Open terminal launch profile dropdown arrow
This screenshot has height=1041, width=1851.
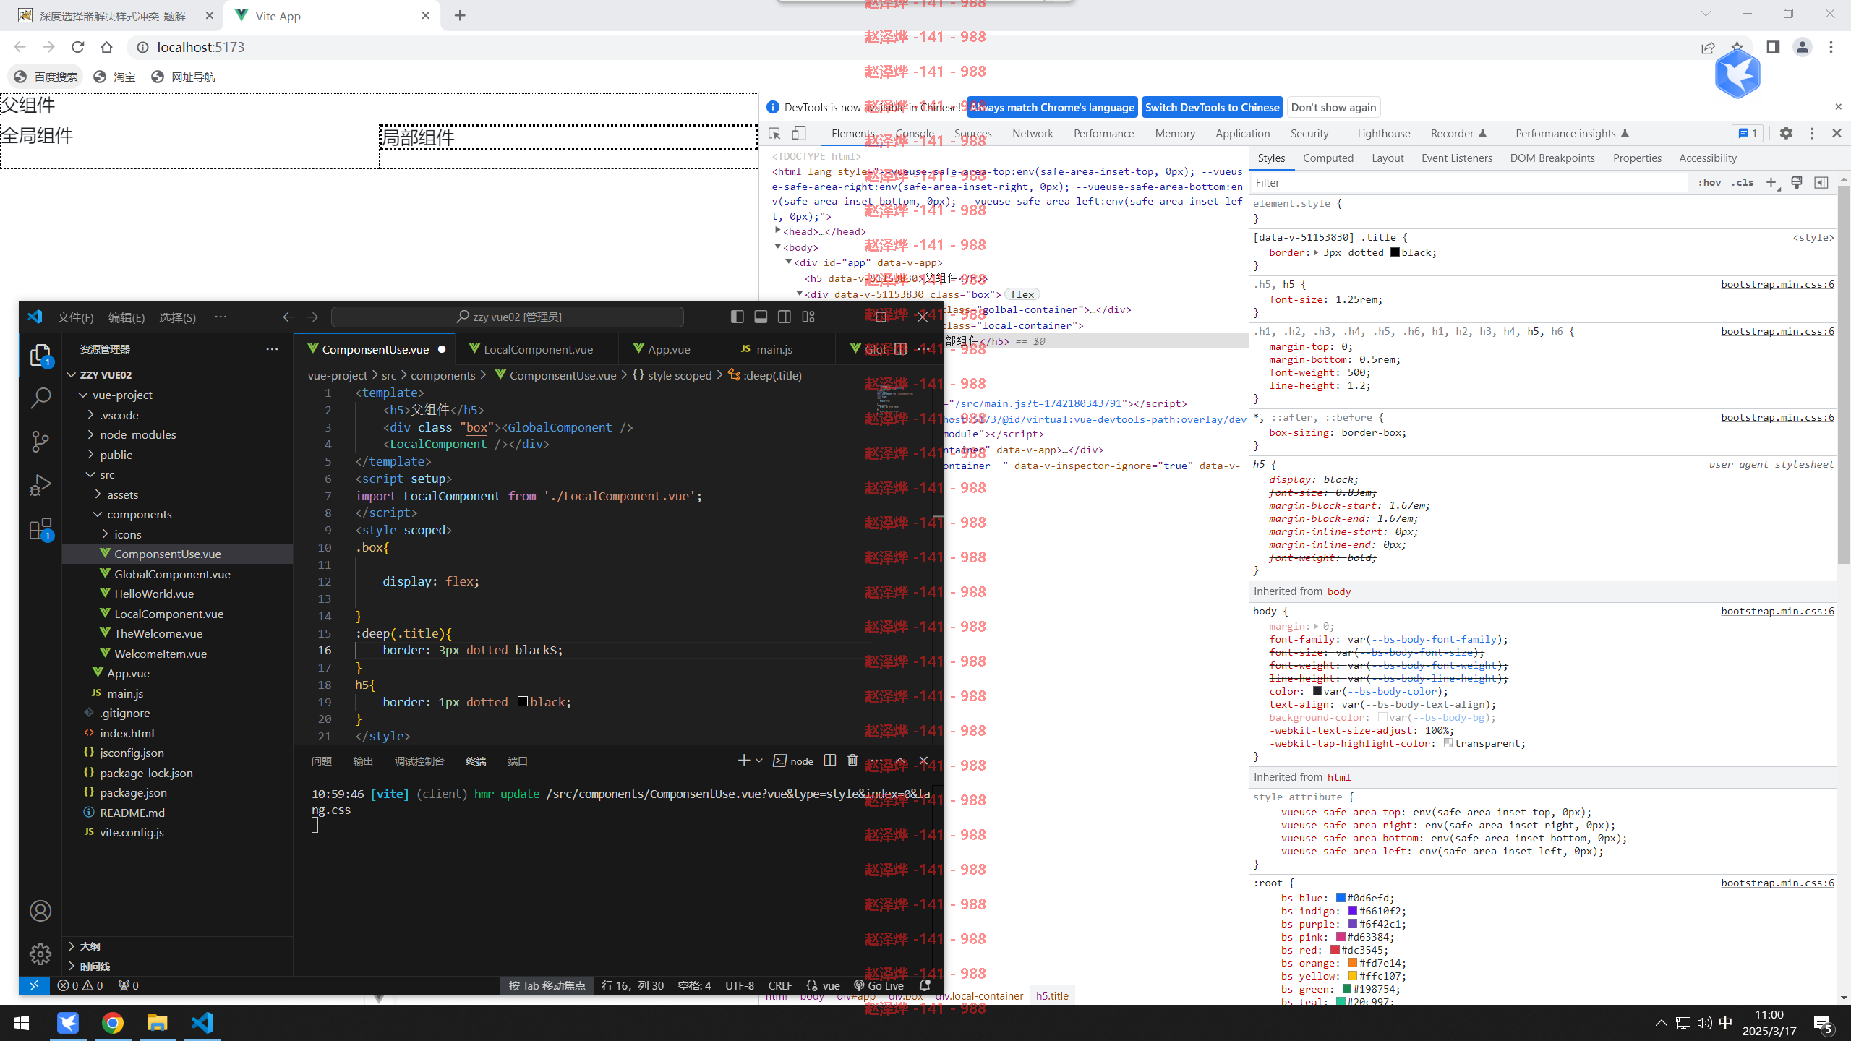758,761
